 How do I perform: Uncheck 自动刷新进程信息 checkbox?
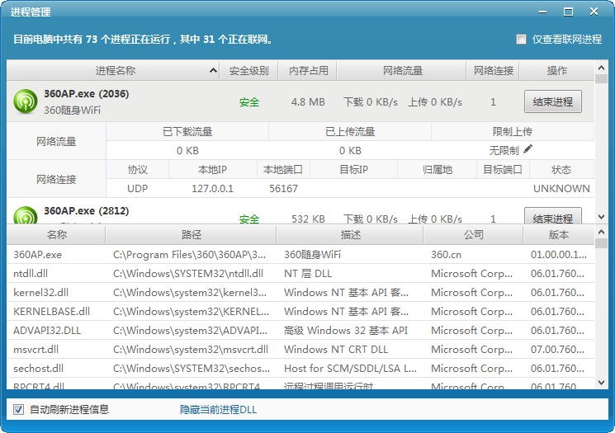[x=18, y=409]
